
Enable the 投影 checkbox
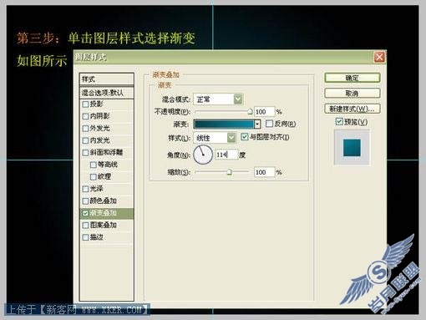tap(85, 104)
